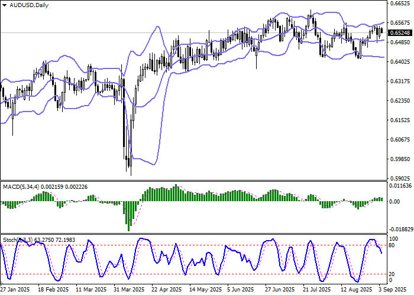
Task: Click date label 27 Jun 2025
Action: pyautogui.click(x=280, y=290)
